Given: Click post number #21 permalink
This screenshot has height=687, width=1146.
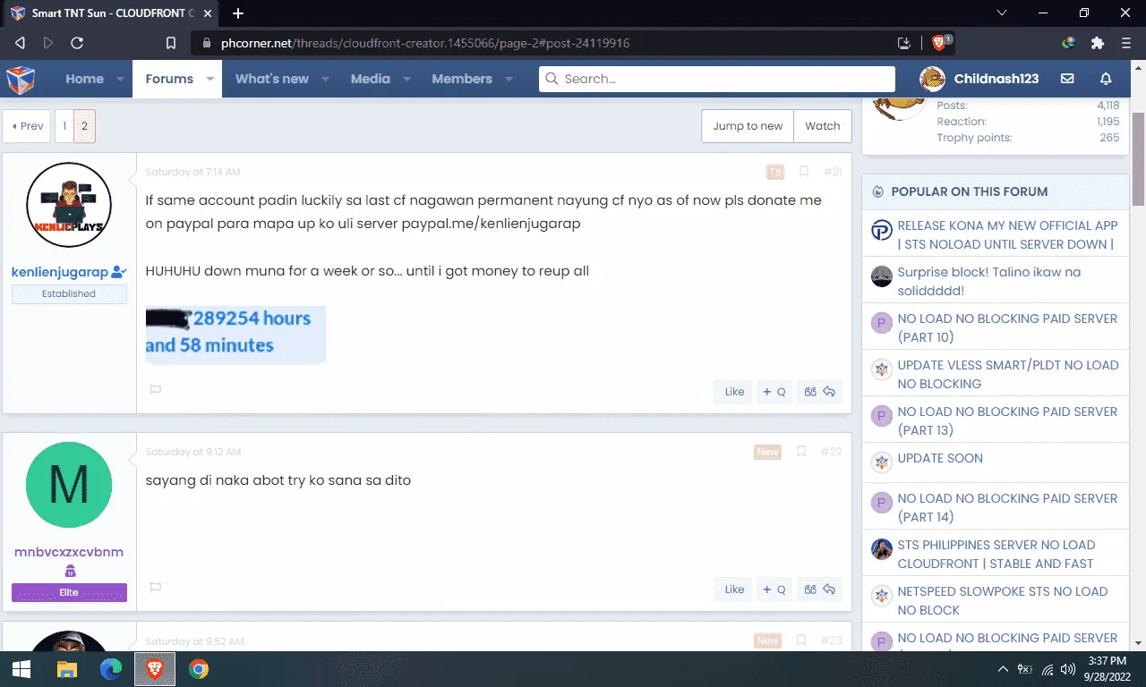Looking at the screenshot, I should [x=832, y=172].
